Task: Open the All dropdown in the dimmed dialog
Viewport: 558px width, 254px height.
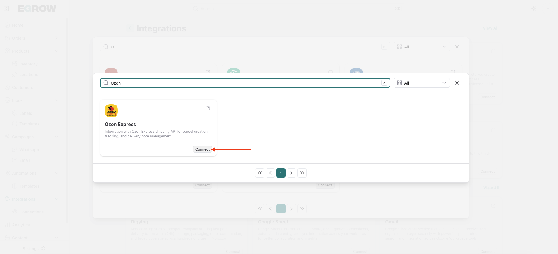Action: [422, 47]
